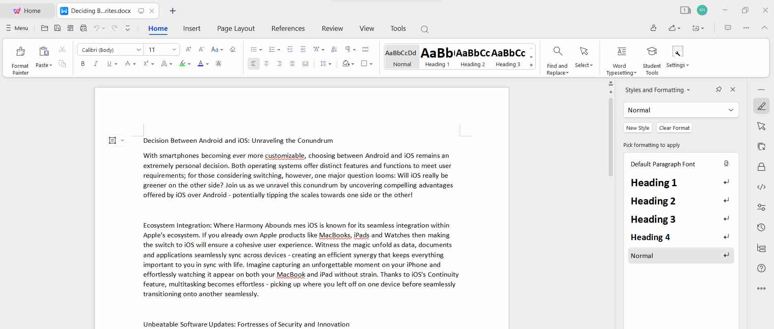Open Word Typesetting tool
774x329 pixels.
[621, 61]
